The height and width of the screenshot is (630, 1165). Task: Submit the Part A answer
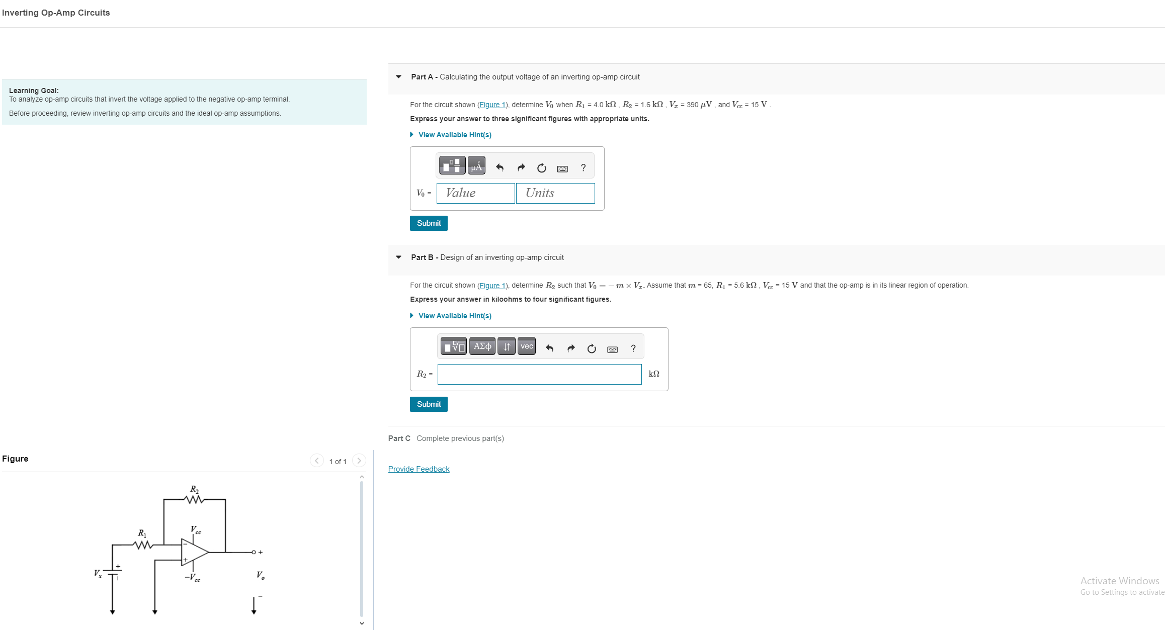(x=429, y=223)
